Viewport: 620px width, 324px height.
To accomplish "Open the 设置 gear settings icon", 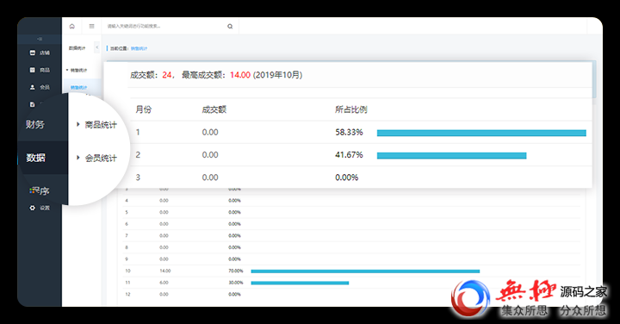I will tap(33, 208).
